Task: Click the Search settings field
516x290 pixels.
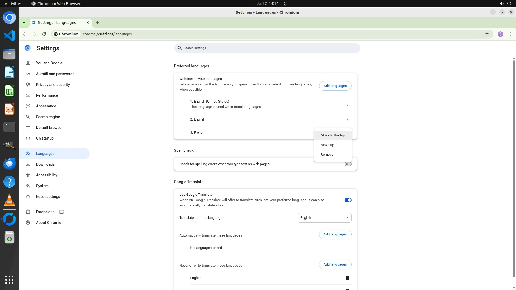Action: tap(267, 48)
